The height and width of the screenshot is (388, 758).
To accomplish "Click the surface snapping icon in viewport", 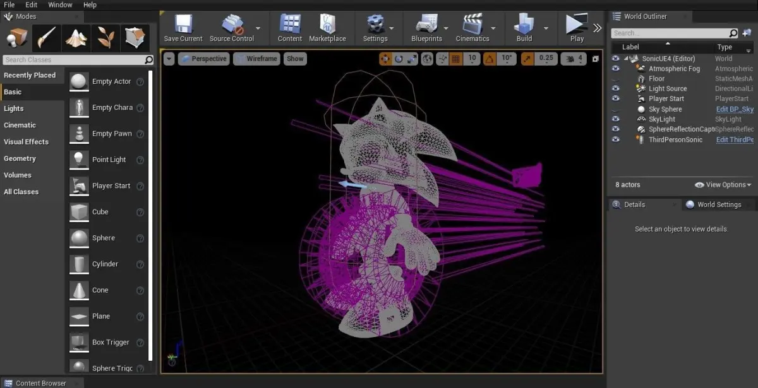I will pos(442,59).
